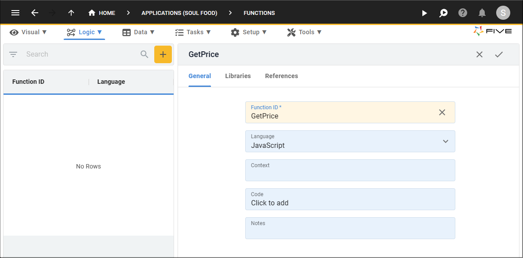
Task: Sort by the Function ID column header
Action: (29, 82)
